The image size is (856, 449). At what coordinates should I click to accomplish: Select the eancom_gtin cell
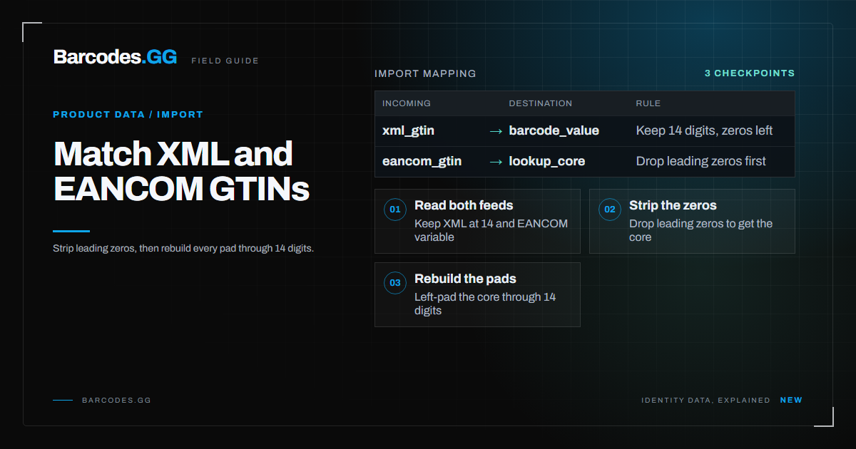click(422, 162)
